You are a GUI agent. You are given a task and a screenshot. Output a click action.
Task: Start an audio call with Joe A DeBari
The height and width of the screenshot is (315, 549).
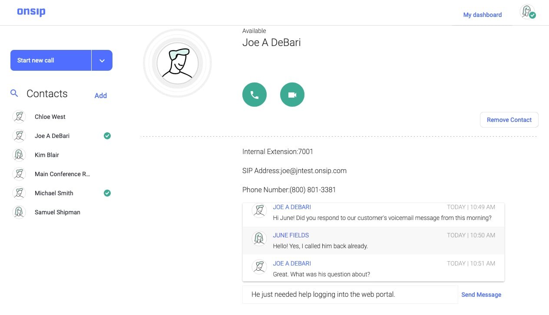(x=255, y=95)
